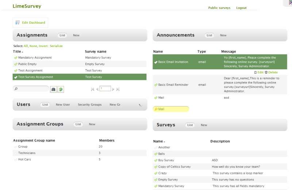The image size is (292, 190).
Task: Click the Logout link
Action: [x=241, y=8]
